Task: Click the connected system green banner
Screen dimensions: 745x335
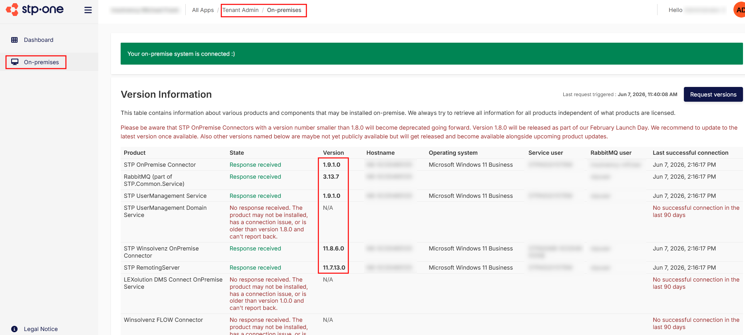Action: tap(432, 54)
